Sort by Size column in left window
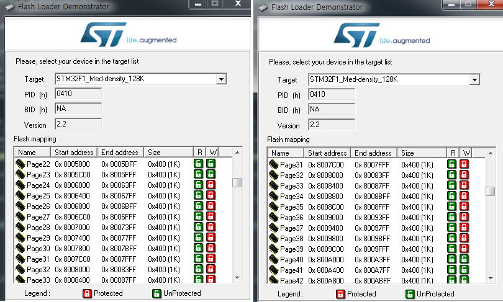503x302 pixels. coord(169,152)
